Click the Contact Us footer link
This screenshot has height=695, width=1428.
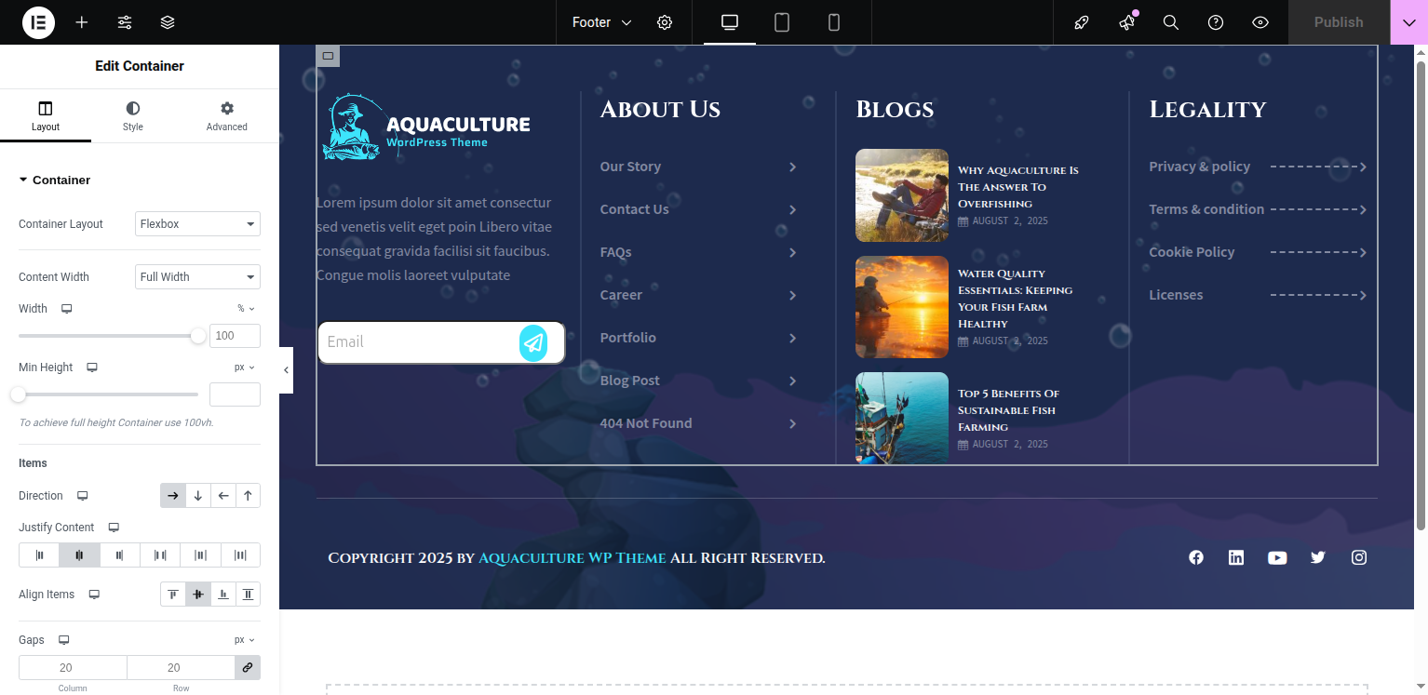[x=634, y=209]
